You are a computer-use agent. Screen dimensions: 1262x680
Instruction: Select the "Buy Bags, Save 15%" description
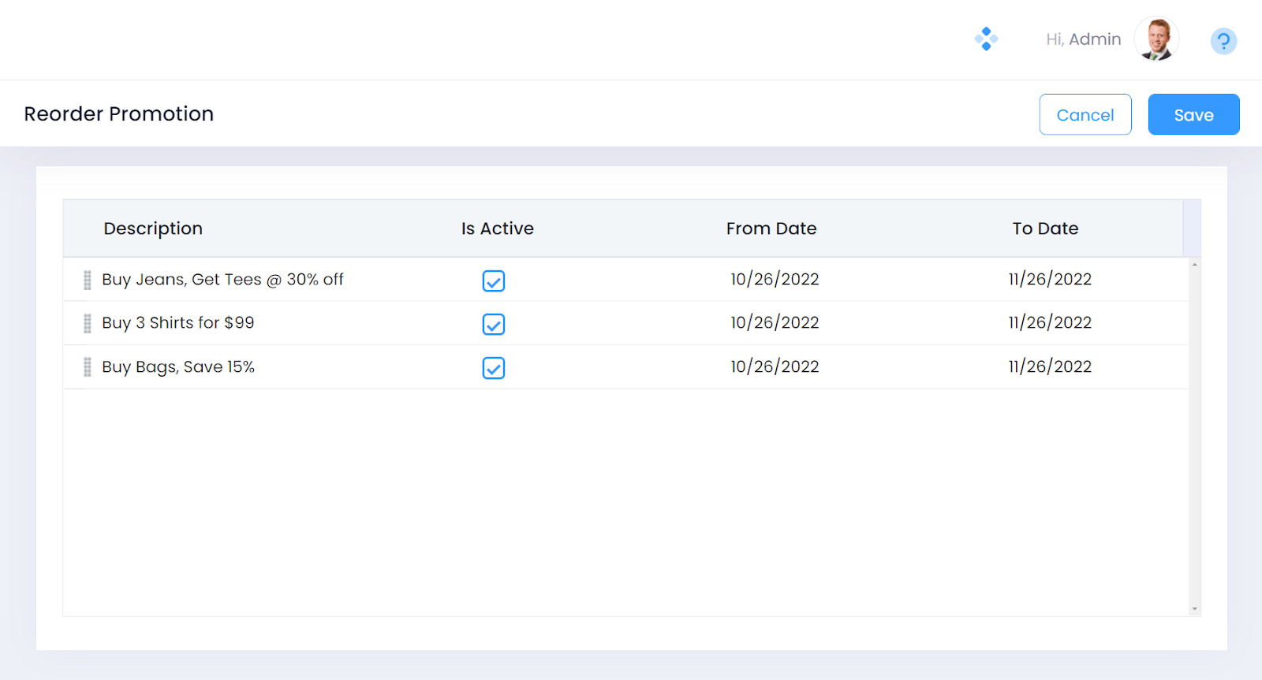178,367
